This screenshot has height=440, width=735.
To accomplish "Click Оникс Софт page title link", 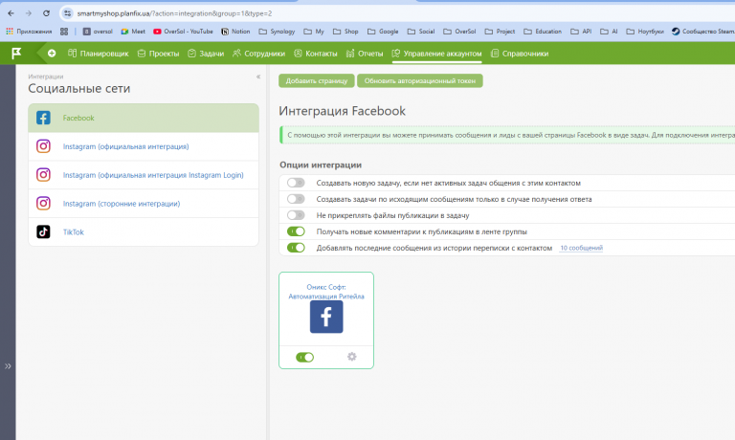I will 326,292.
